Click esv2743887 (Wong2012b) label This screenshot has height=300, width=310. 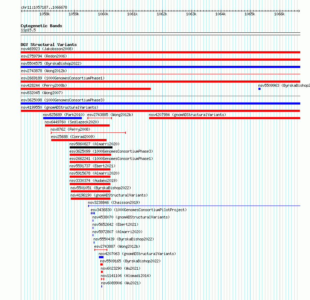pos(117,246)
